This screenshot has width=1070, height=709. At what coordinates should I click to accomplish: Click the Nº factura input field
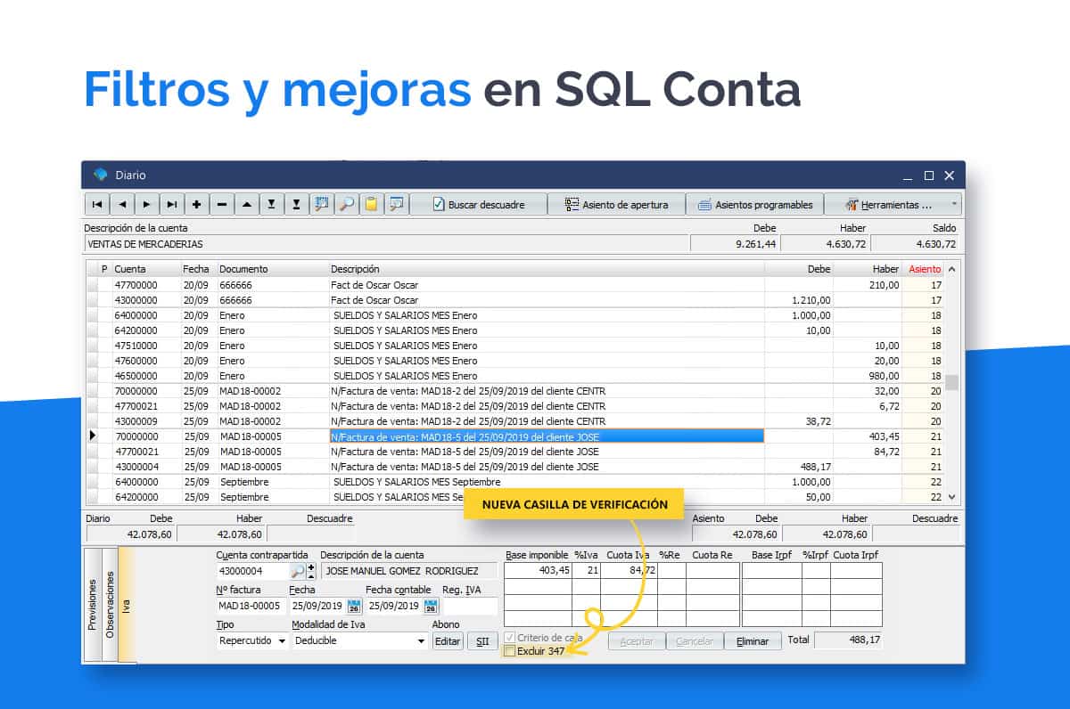point(250,607)
